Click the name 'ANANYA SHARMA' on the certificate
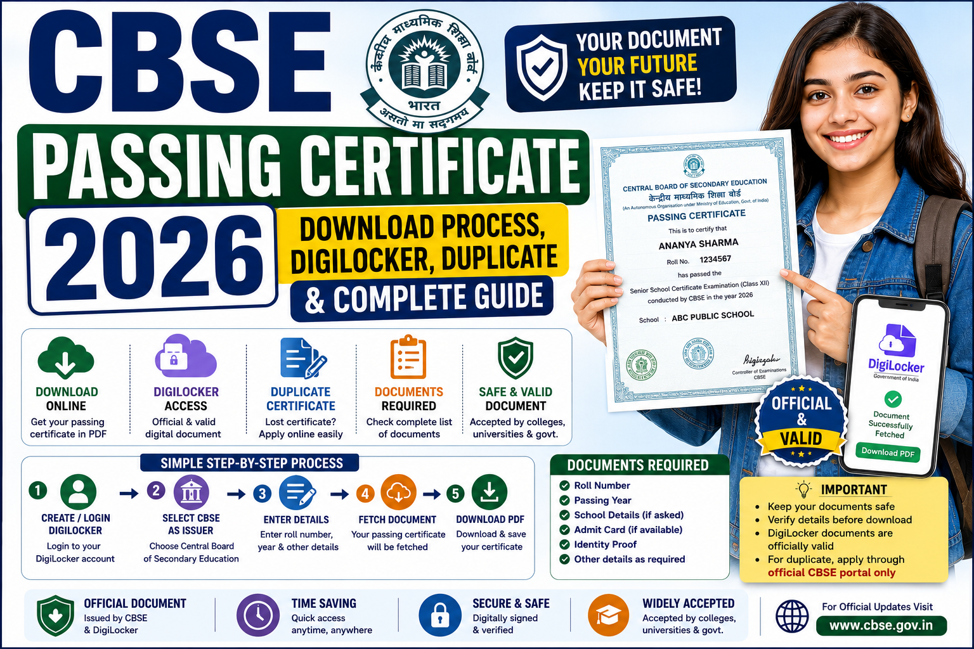 pyautogui.click(x=698, y=244)
